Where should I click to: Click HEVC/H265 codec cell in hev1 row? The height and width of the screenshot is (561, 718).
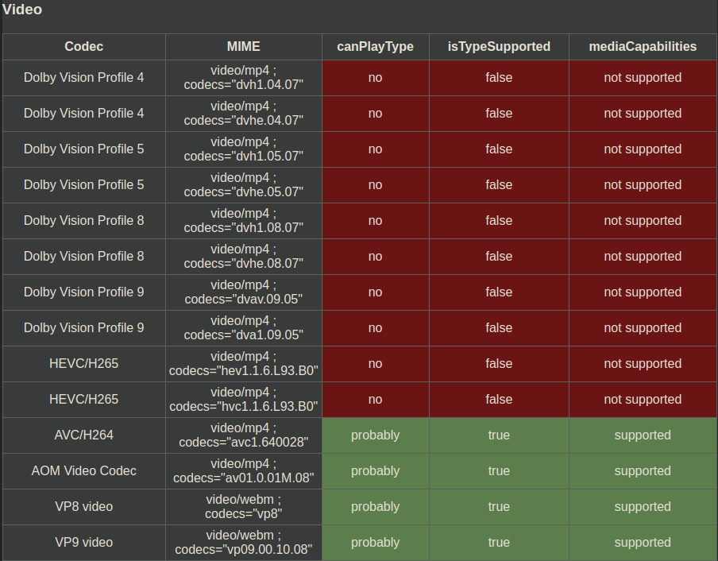pos(84,363)
